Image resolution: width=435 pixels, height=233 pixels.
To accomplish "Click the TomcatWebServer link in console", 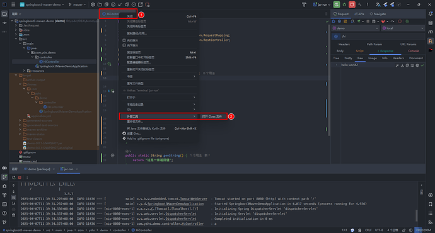I will tap(194, 199).
